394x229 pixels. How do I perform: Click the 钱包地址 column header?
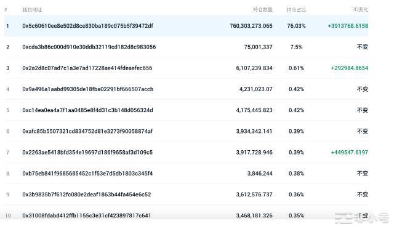click(x=32, y=10)
